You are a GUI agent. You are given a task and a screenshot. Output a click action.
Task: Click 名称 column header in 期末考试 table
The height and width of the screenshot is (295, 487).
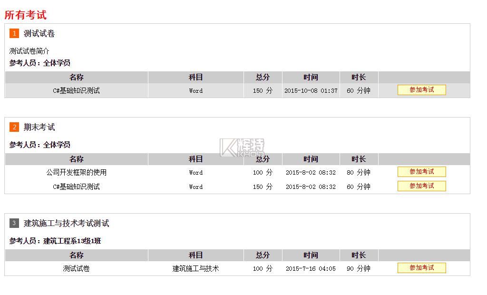(77, 159)
